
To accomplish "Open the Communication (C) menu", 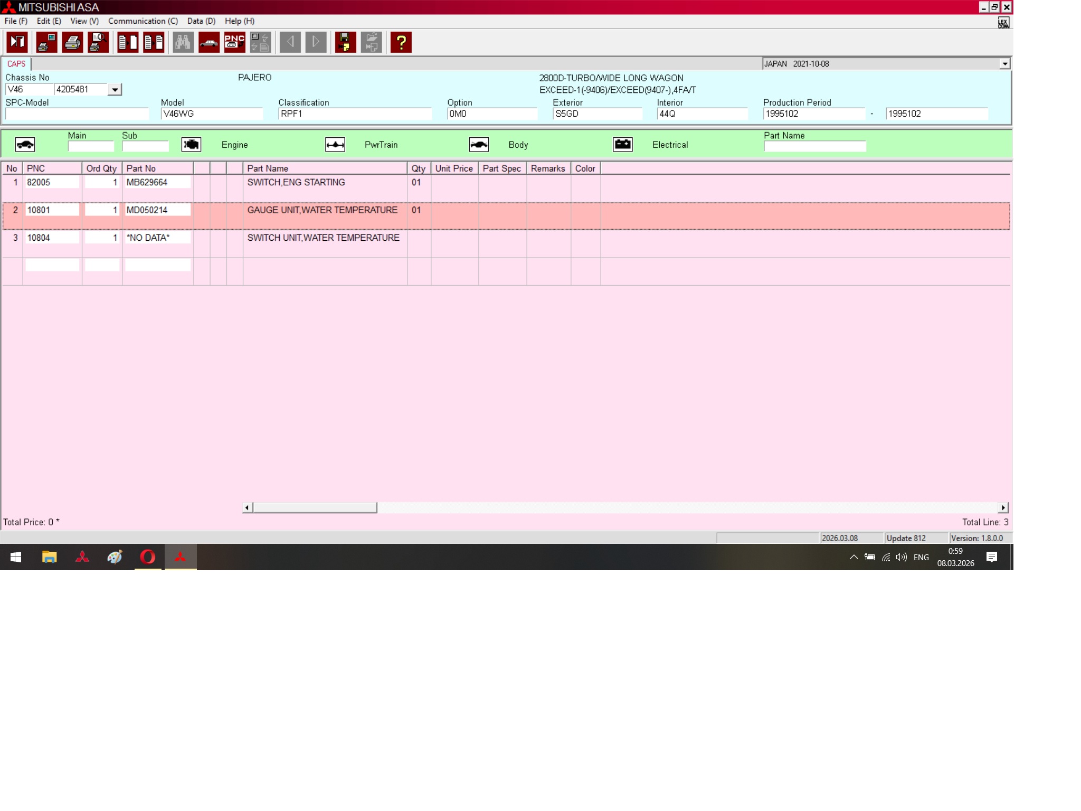I will point(143,21).
